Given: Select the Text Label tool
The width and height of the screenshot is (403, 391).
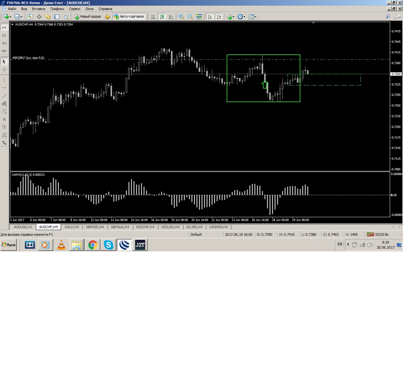Looking at the screenshot, I should (x=4, y=127).
